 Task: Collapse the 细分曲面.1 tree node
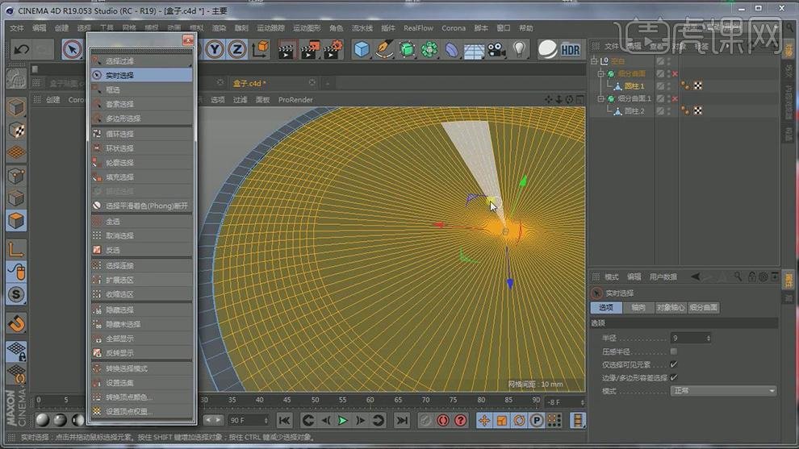601,98
